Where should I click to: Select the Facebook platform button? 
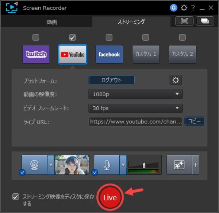(x=109, y=54)
